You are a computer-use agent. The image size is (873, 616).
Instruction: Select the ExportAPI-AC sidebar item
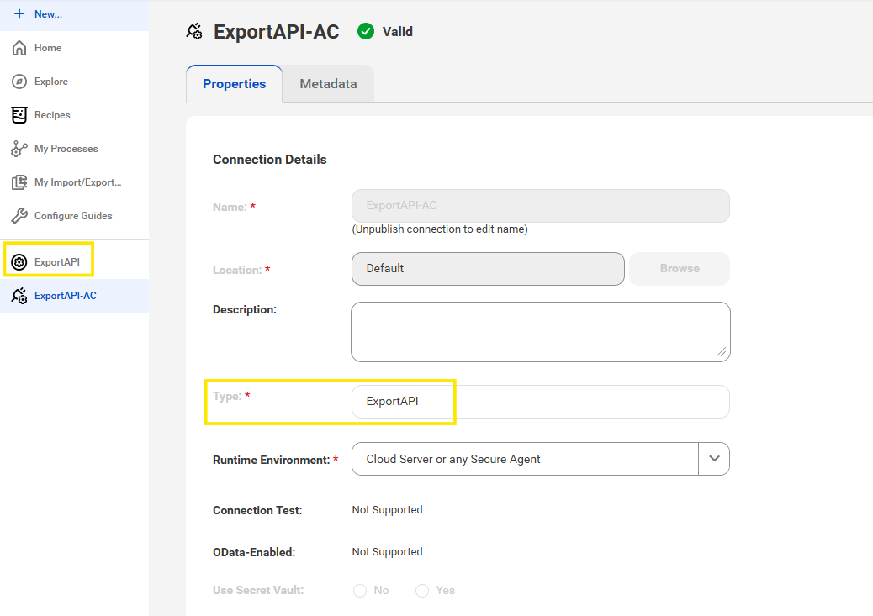pos(75,296)
